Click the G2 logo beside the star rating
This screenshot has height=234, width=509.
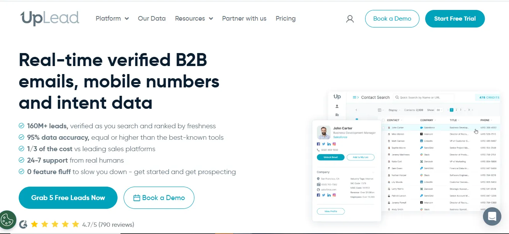click(x=23, y=224)
